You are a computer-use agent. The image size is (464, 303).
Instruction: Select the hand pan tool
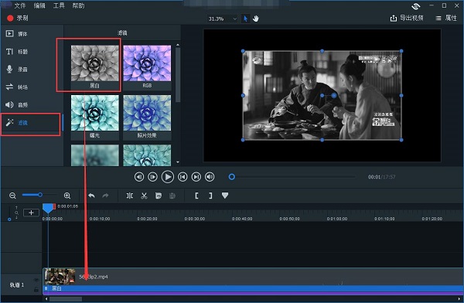tap(256, 19)
